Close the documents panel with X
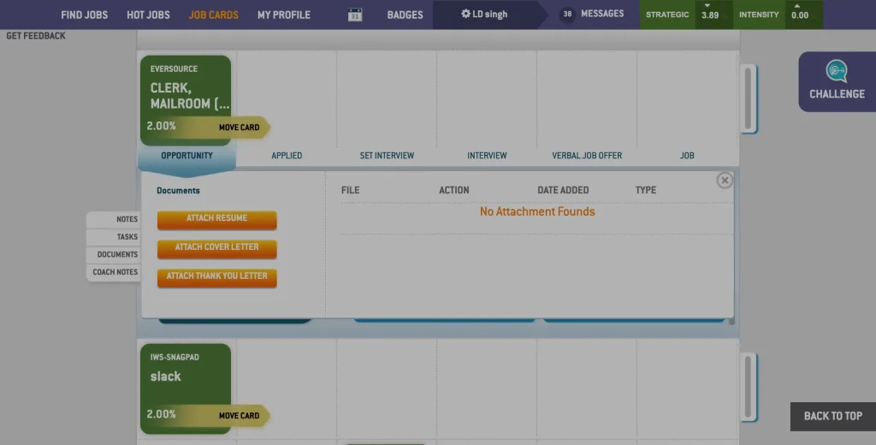Screen dimensions: 876x445 [725, 181]
